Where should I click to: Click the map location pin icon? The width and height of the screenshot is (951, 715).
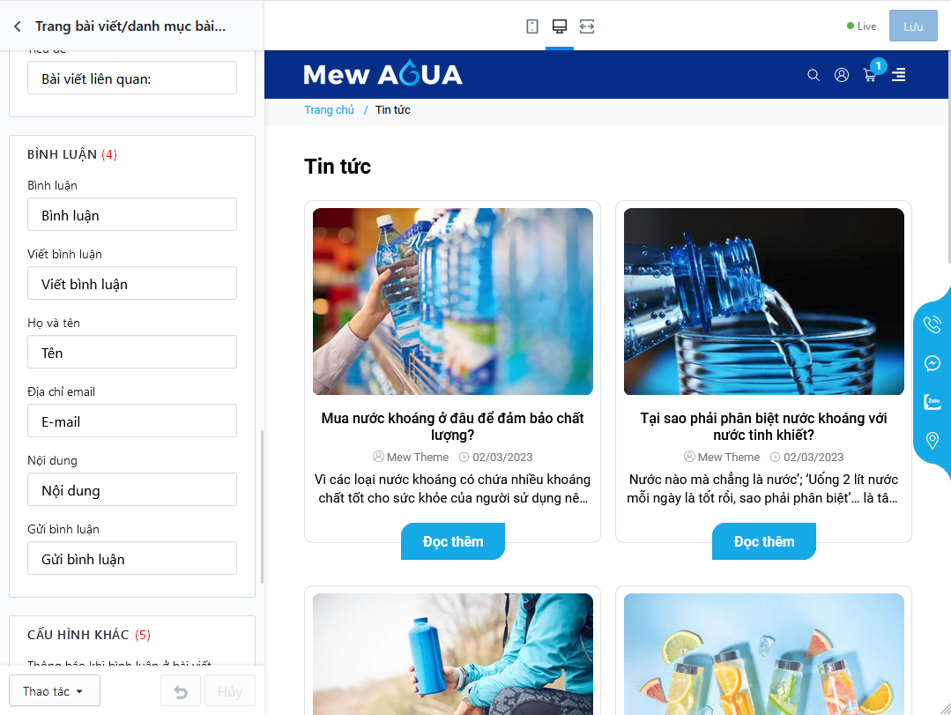coord(932,440)
